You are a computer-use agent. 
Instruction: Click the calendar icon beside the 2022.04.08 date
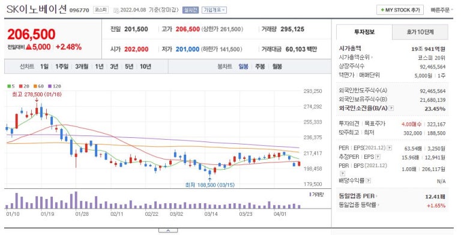(x=116, y=10)
